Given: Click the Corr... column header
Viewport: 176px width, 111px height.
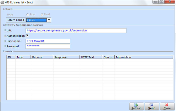Looking at the screenshot, I should pyautogui.click(x=108, y=57).
